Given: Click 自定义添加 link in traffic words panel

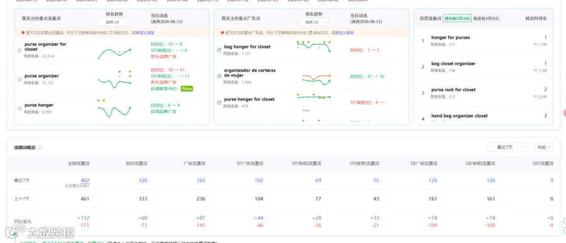Looking at the screenshot, I should coord(145,33).
